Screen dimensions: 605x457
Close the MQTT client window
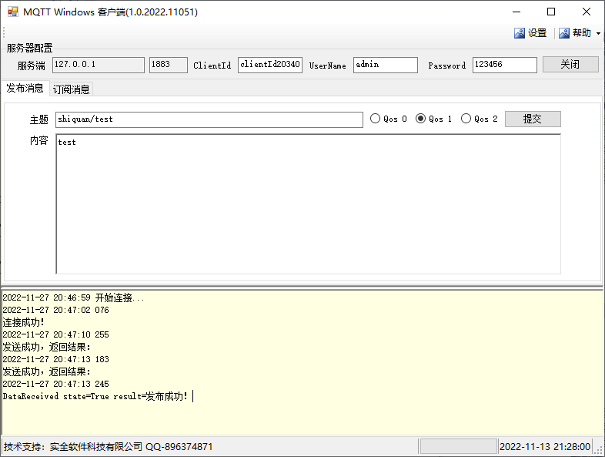coord(586,12)
